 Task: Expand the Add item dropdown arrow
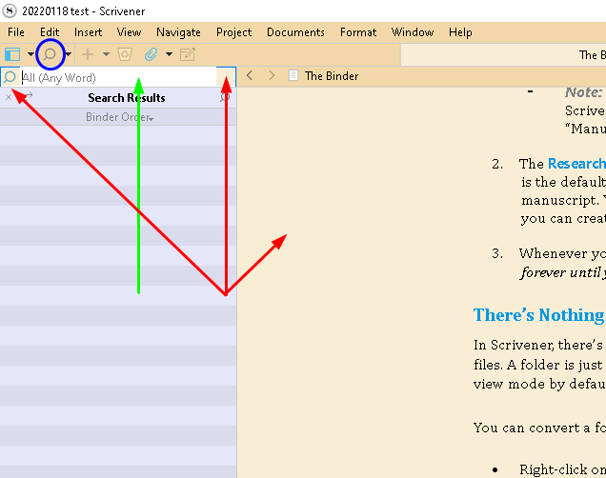point(106,54)
